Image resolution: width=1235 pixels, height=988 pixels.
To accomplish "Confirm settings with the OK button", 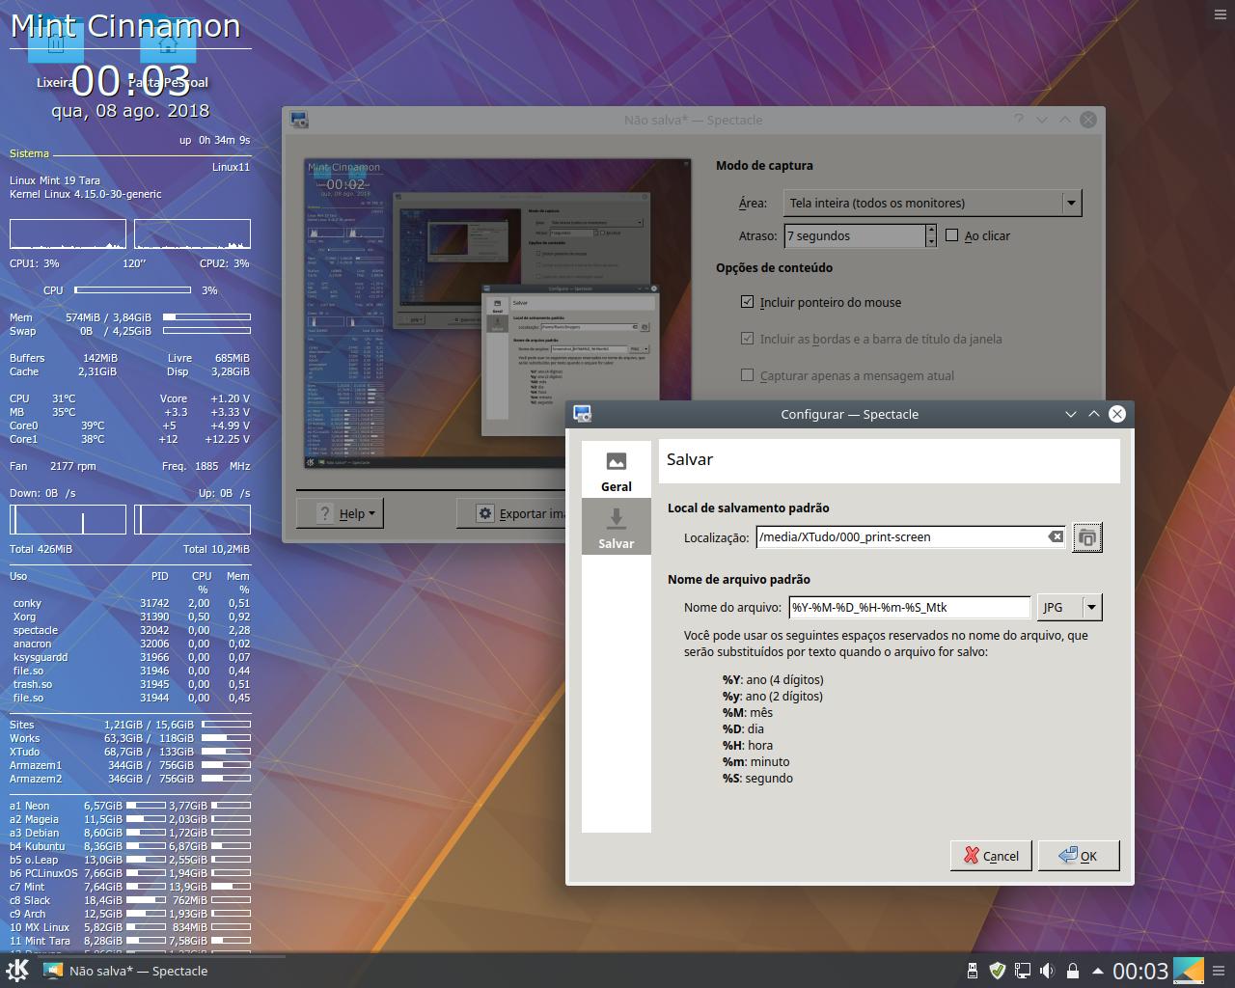I will point(1078,855).
